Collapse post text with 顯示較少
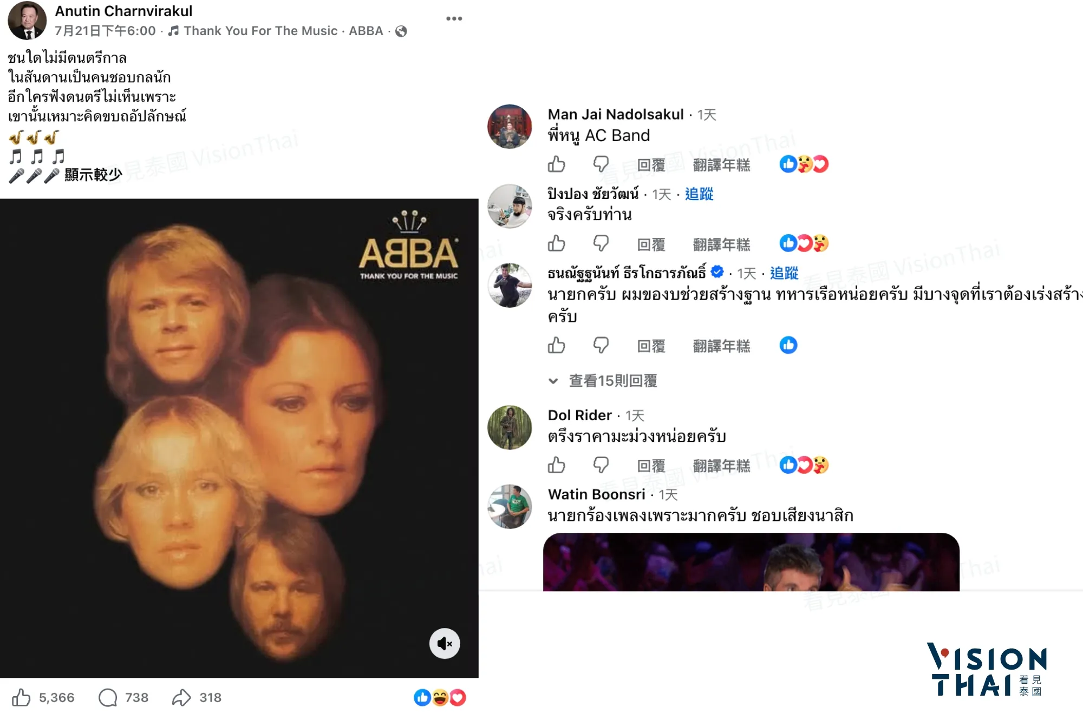The height and width of the screenshot is (721, 1083). point(93,175)
